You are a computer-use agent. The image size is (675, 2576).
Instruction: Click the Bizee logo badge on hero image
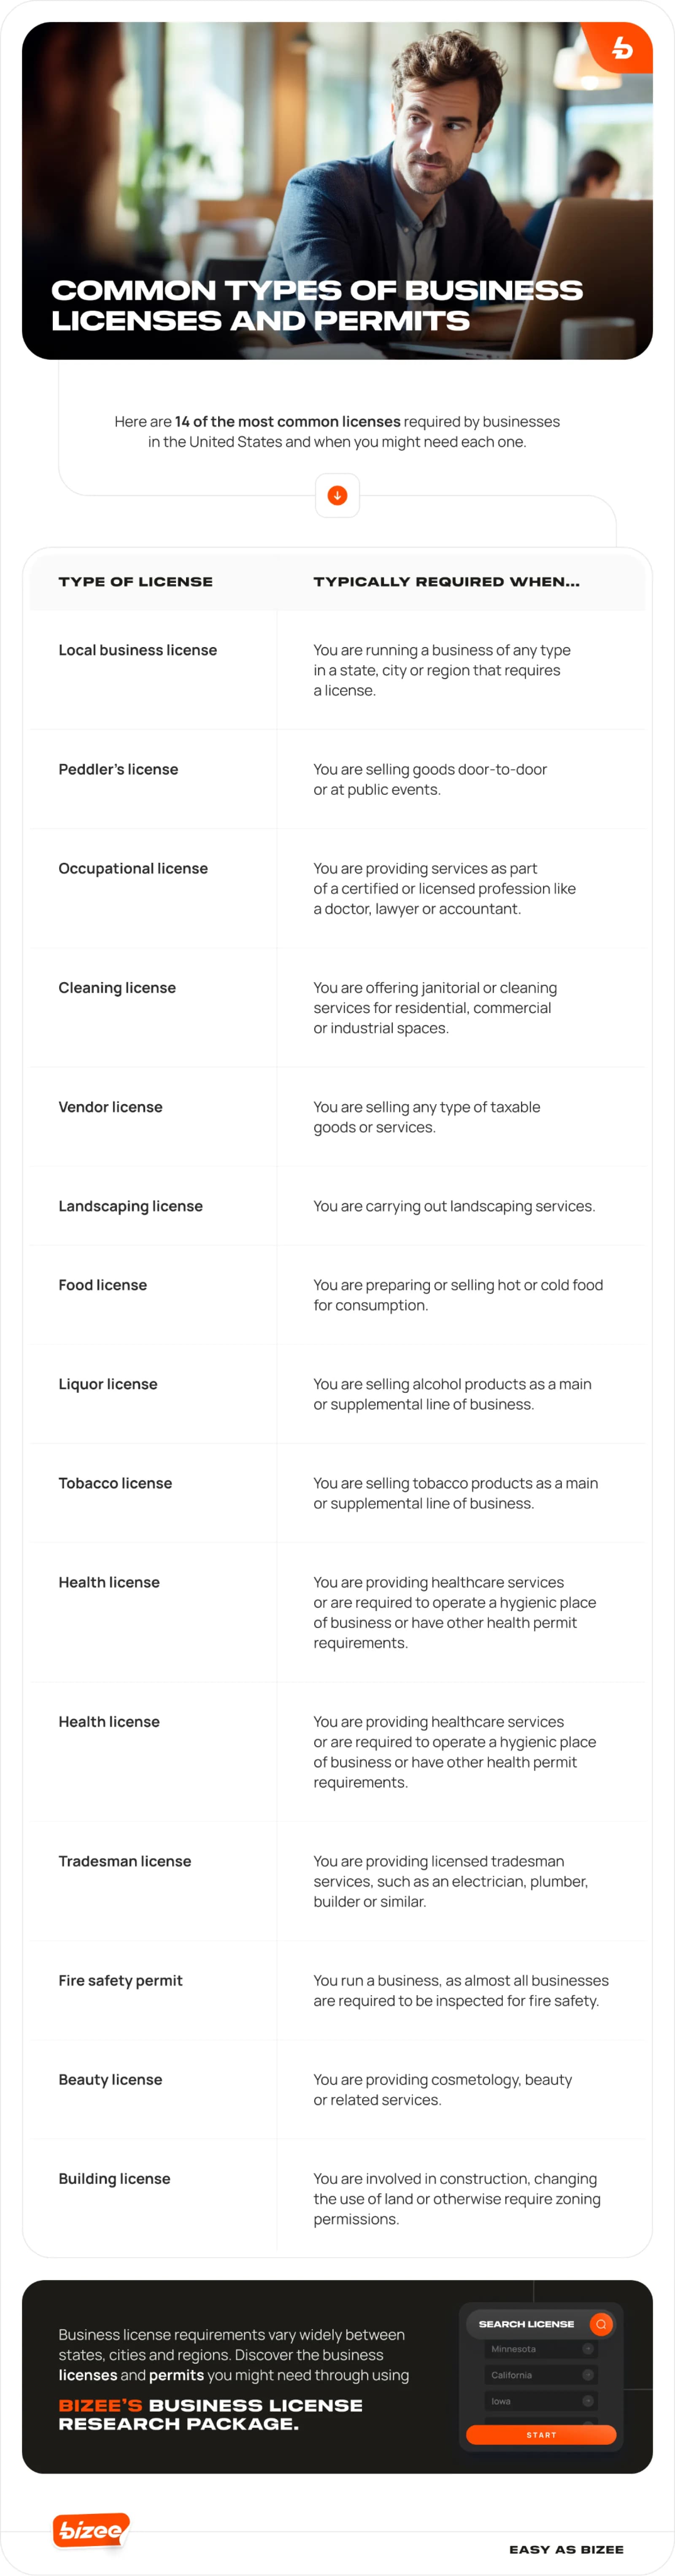[x=622, y=47]
